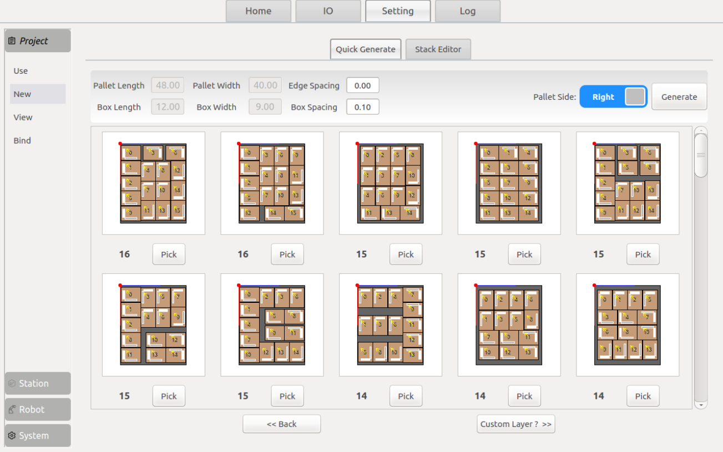
Task: Select the first thumbnail in the bottom row
Action: (x=154, y=325)
